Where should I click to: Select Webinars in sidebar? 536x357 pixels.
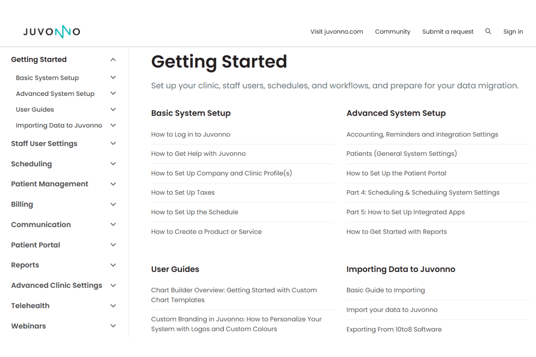28,326
